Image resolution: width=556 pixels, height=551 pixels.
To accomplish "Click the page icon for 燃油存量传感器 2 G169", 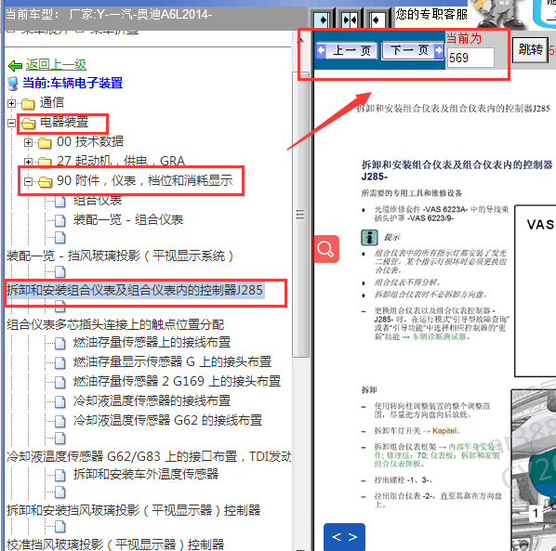I will (60, 382).
